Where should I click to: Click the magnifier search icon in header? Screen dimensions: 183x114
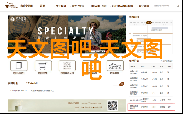(178, 6)
